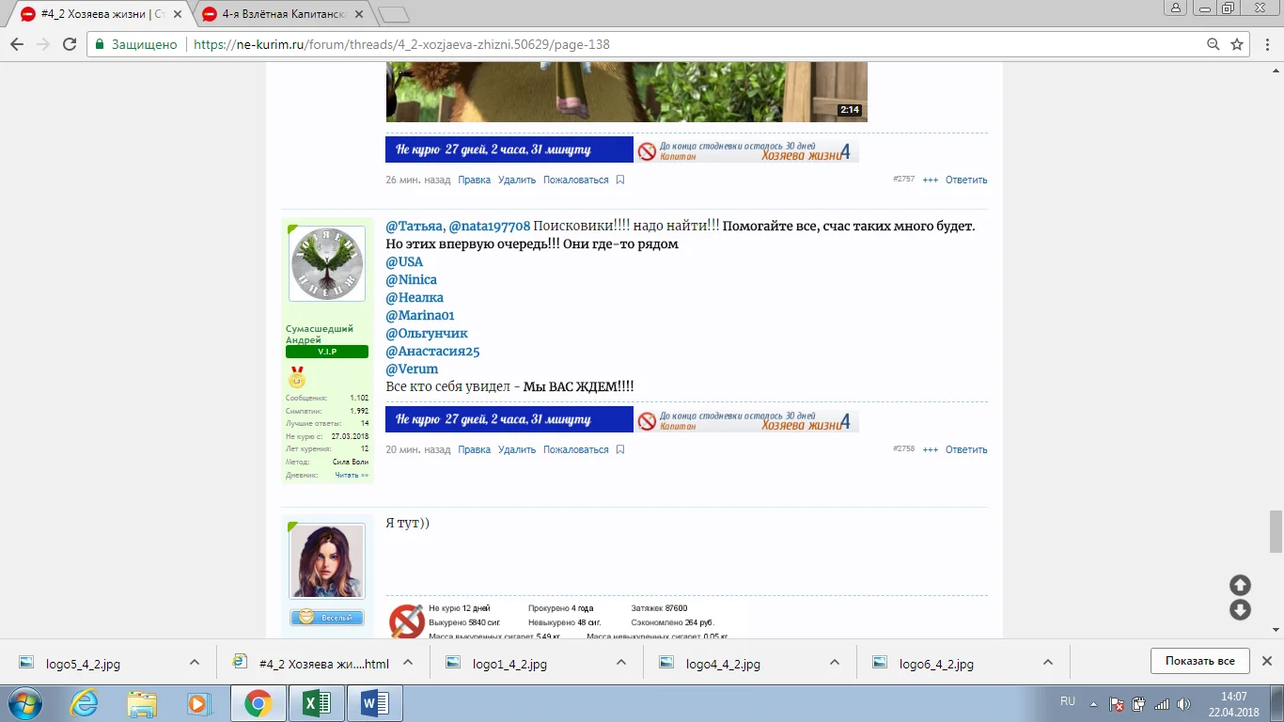Click the RU language indicator
1284x722 pixels.
tap(1068, 701)
